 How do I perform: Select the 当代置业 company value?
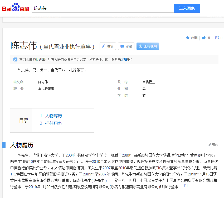tap(149, 82)
